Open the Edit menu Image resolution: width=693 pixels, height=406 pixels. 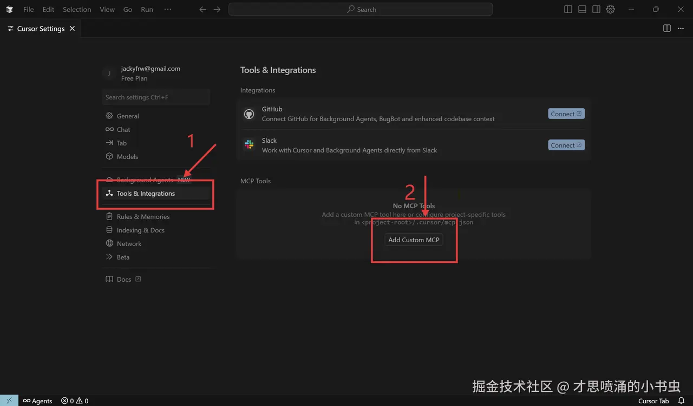tap(48, 9)
